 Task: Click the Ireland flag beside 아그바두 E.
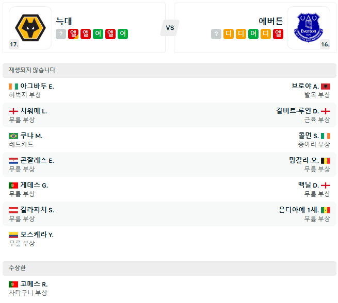click(x=13, y=87)
